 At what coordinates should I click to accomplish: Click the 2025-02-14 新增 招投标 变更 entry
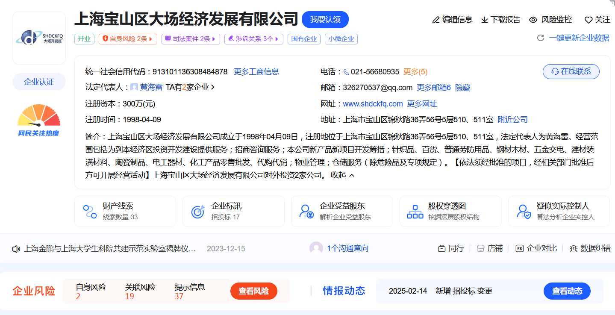(x=441, y=291)
